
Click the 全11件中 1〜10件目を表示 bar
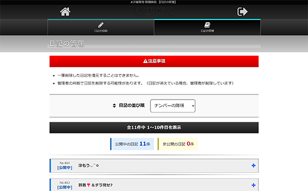point(154,127)
